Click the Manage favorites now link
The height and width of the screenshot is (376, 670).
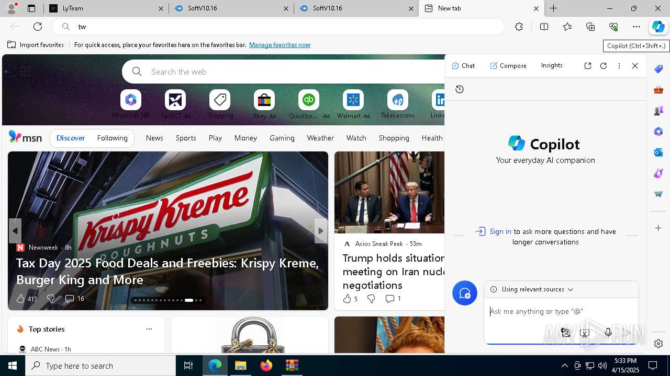(x=280, y=45)
